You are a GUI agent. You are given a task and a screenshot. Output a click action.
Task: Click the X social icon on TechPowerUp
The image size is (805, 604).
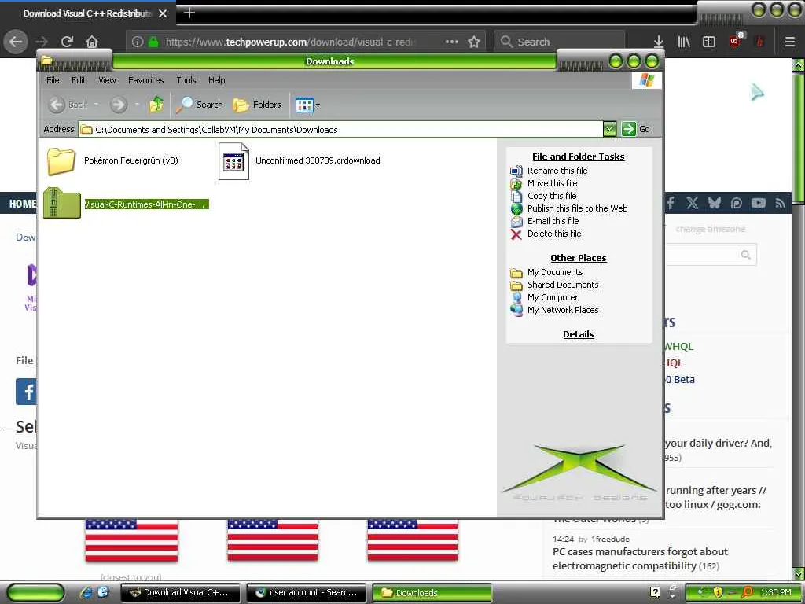[x=692, y=203]
